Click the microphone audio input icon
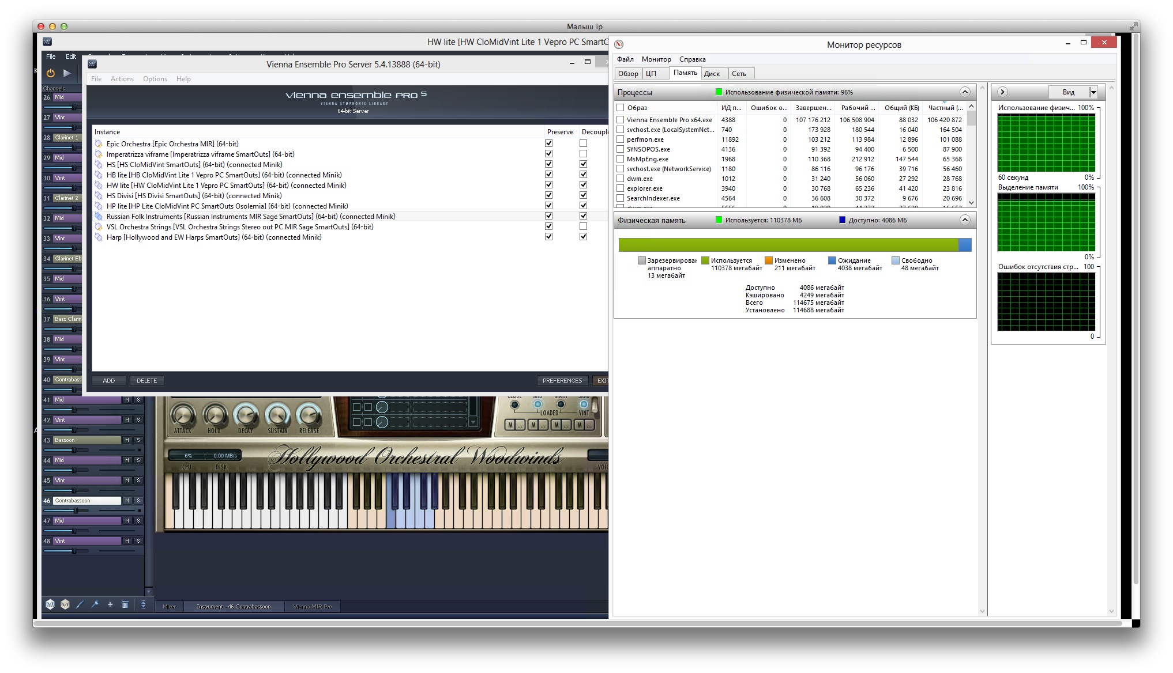1173x673 pixels. pos(95,604)
